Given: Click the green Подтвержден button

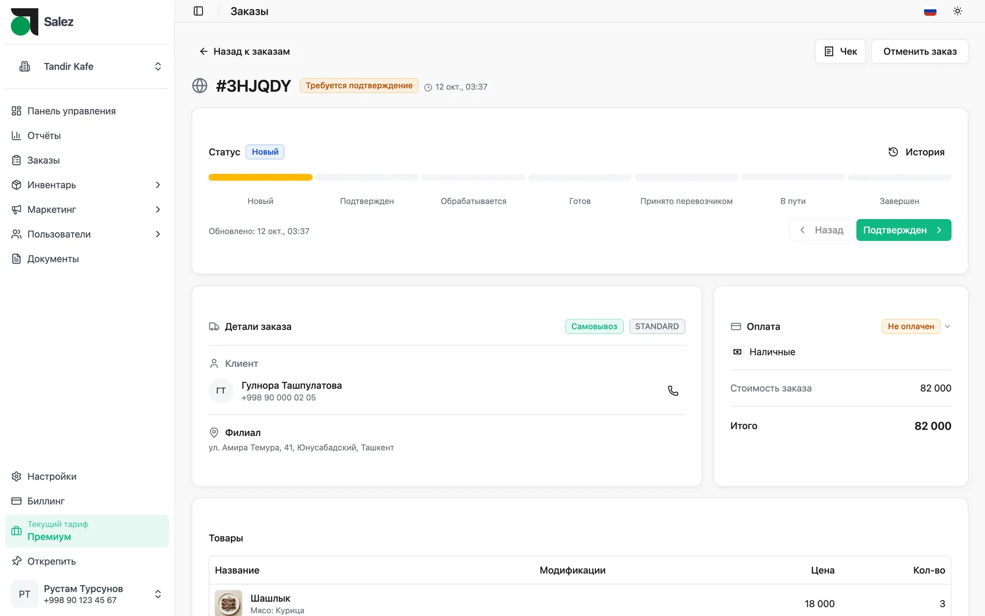Looking at the screenshot, I should 903,230.
